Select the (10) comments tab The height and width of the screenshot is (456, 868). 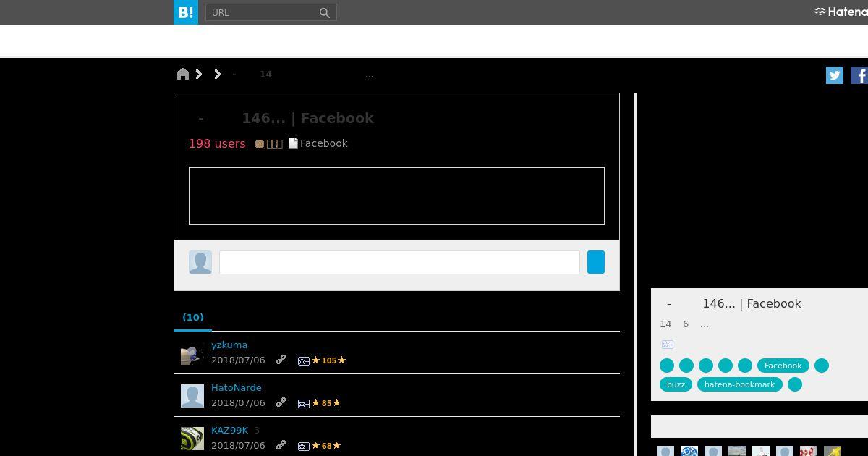193,317
